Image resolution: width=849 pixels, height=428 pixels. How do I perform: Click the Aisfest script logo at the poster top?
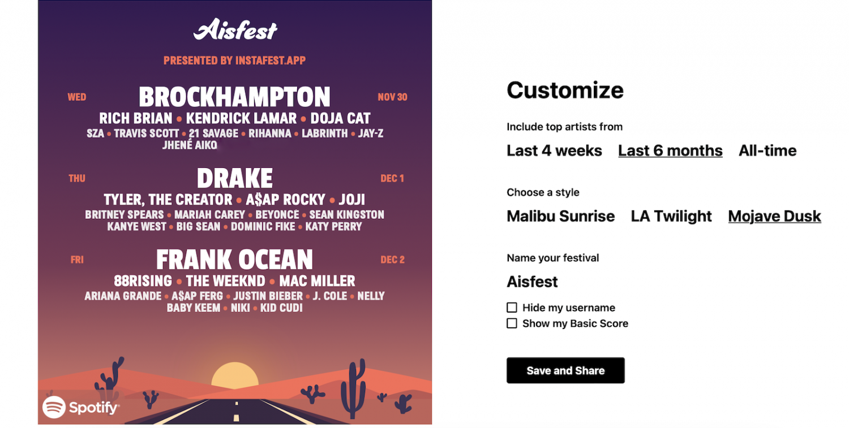[x=235, y=29]
